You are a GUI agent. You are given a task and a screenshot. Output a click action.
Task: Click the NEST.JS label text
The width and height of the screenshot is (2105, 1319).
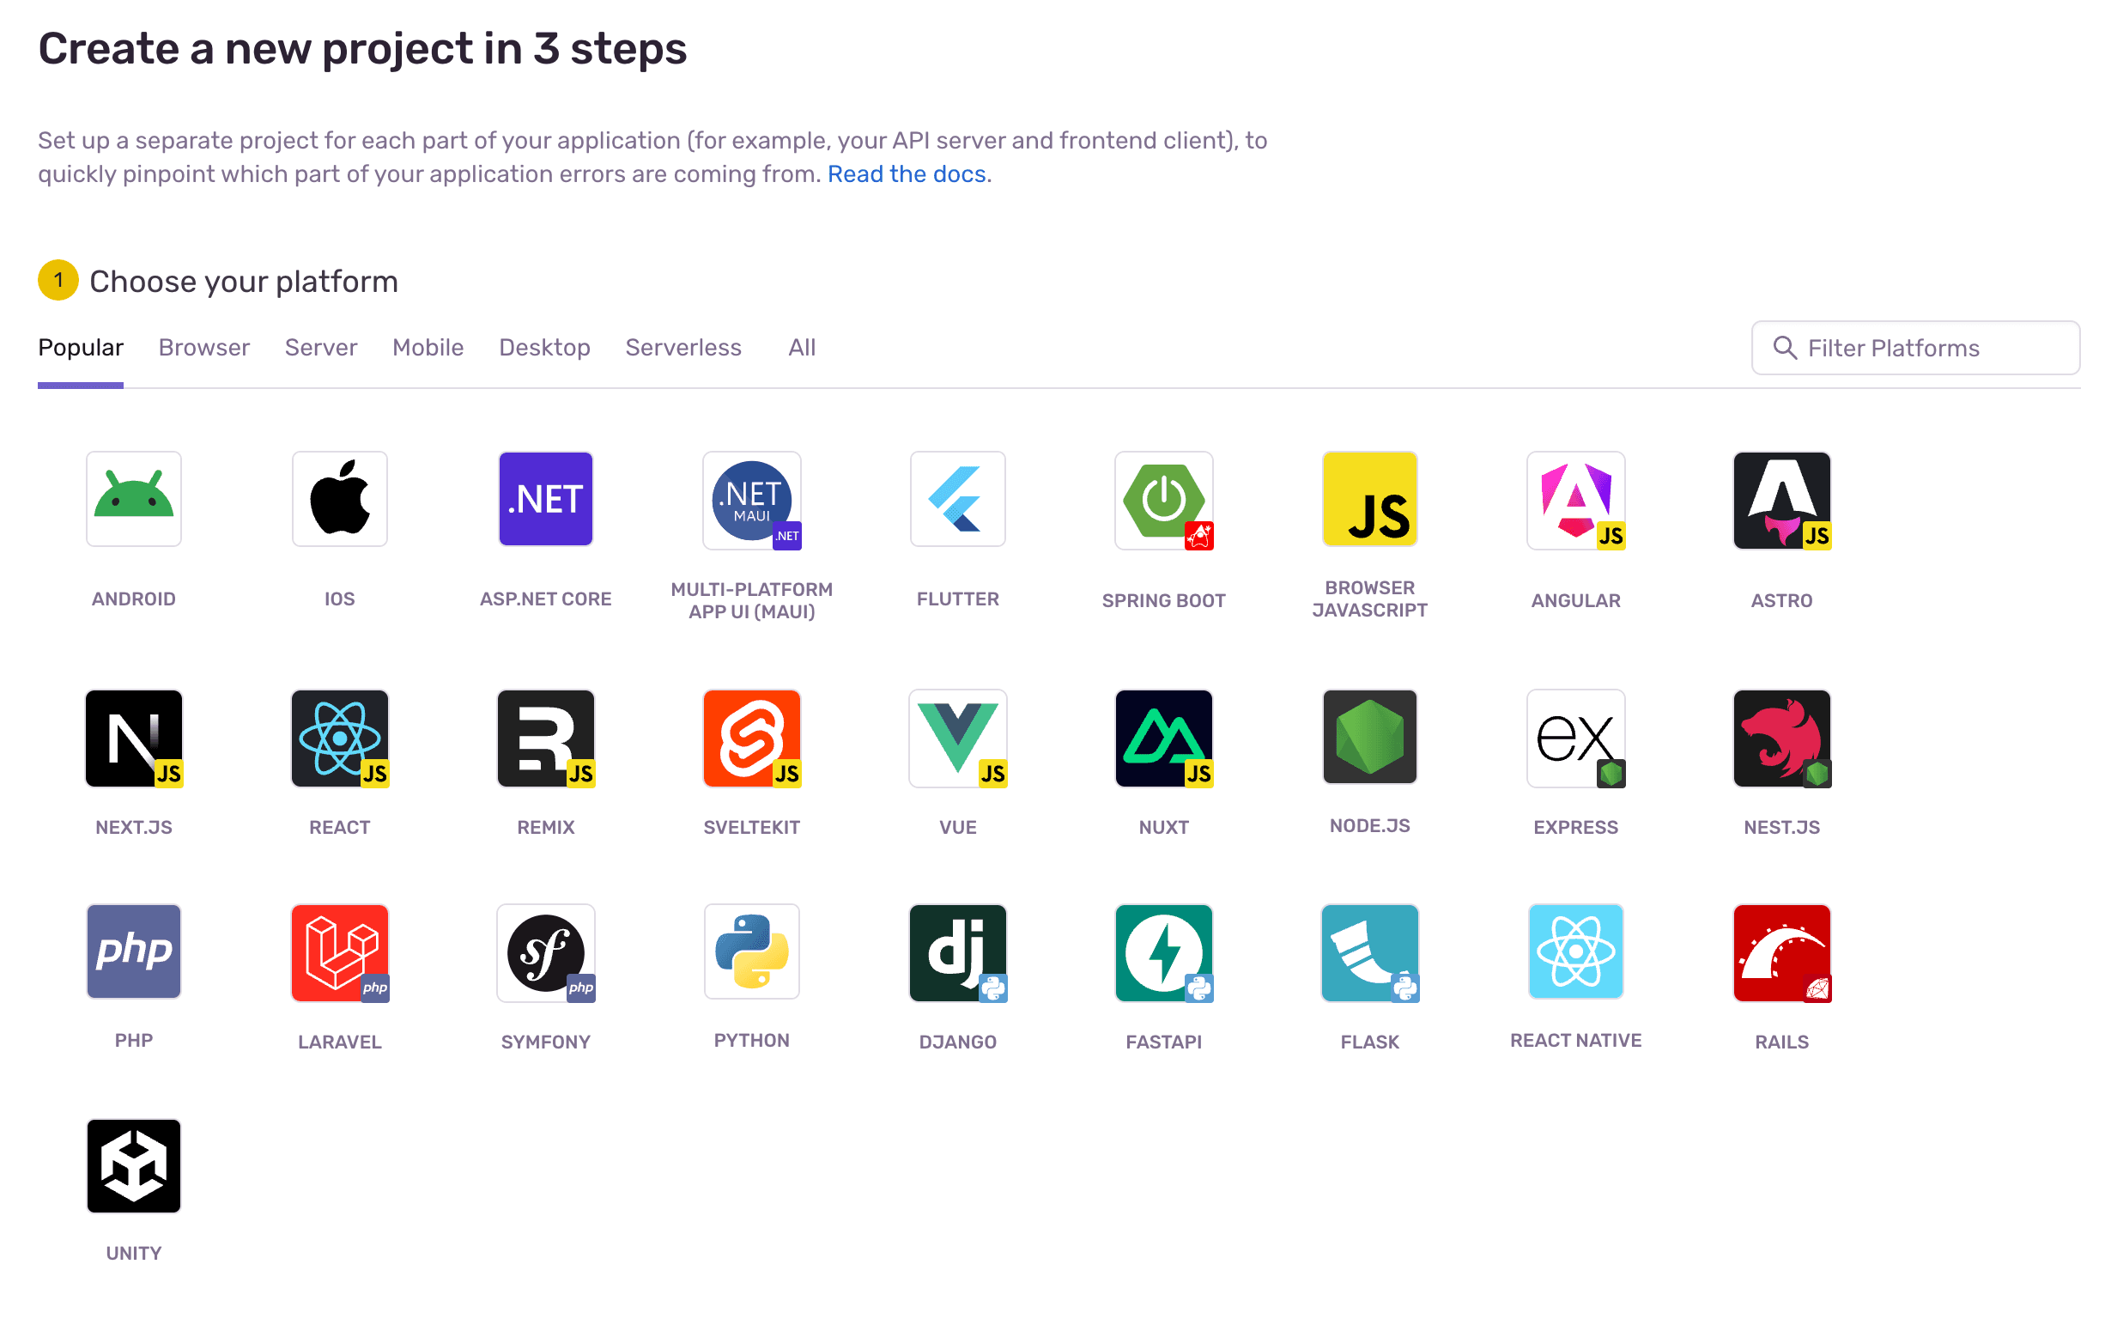tap(1781, 828)
